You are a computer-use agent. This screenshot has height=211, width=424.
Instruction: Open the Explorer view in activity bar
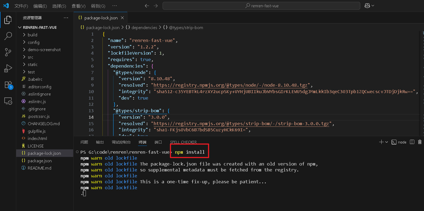8,20
